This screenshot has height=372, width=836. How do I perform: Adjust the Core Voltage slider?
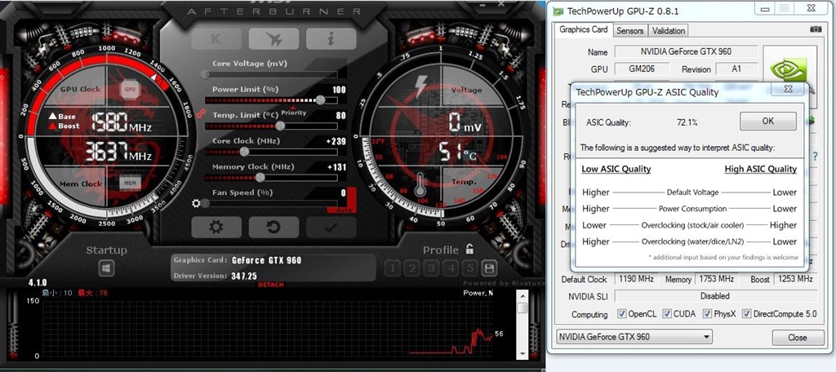click(271, 74)
